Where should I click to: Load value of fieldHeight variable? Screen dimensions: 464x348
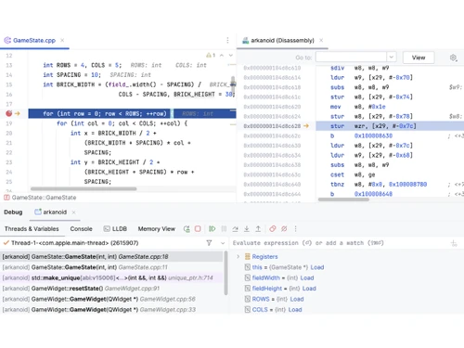point(309,289)
